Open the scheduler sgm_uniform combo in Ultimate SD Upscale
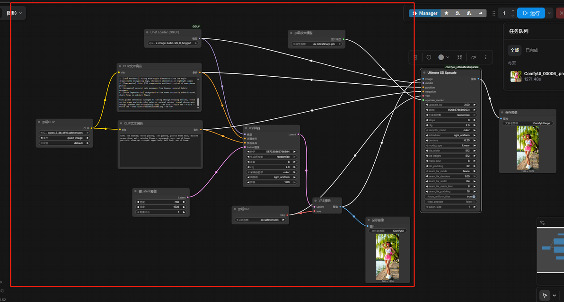This screenshot has width=564, height=302. (x=451, y=135)
